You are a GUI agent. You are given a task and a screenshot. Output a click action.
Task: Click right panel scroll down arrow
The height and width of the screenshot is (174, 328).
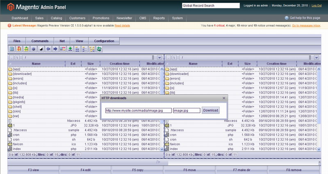tap(319, 149)
